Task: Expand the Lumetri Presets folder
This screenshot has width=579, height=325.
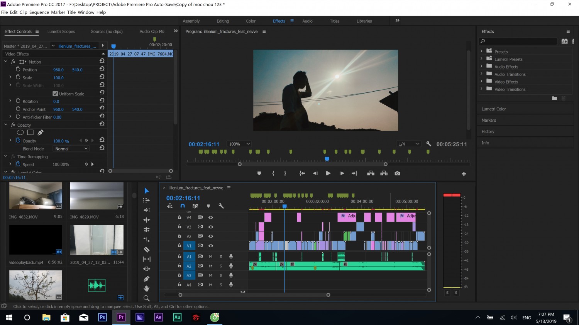Action: (481, 59)
